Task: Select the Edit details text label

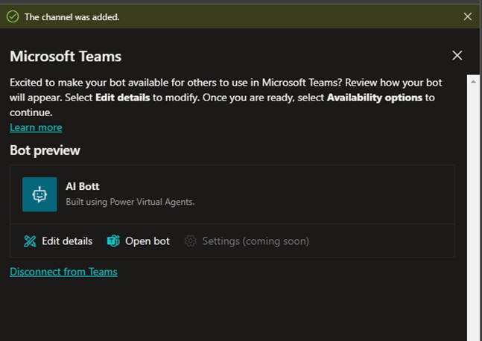Action: click(x=67, y=241)
